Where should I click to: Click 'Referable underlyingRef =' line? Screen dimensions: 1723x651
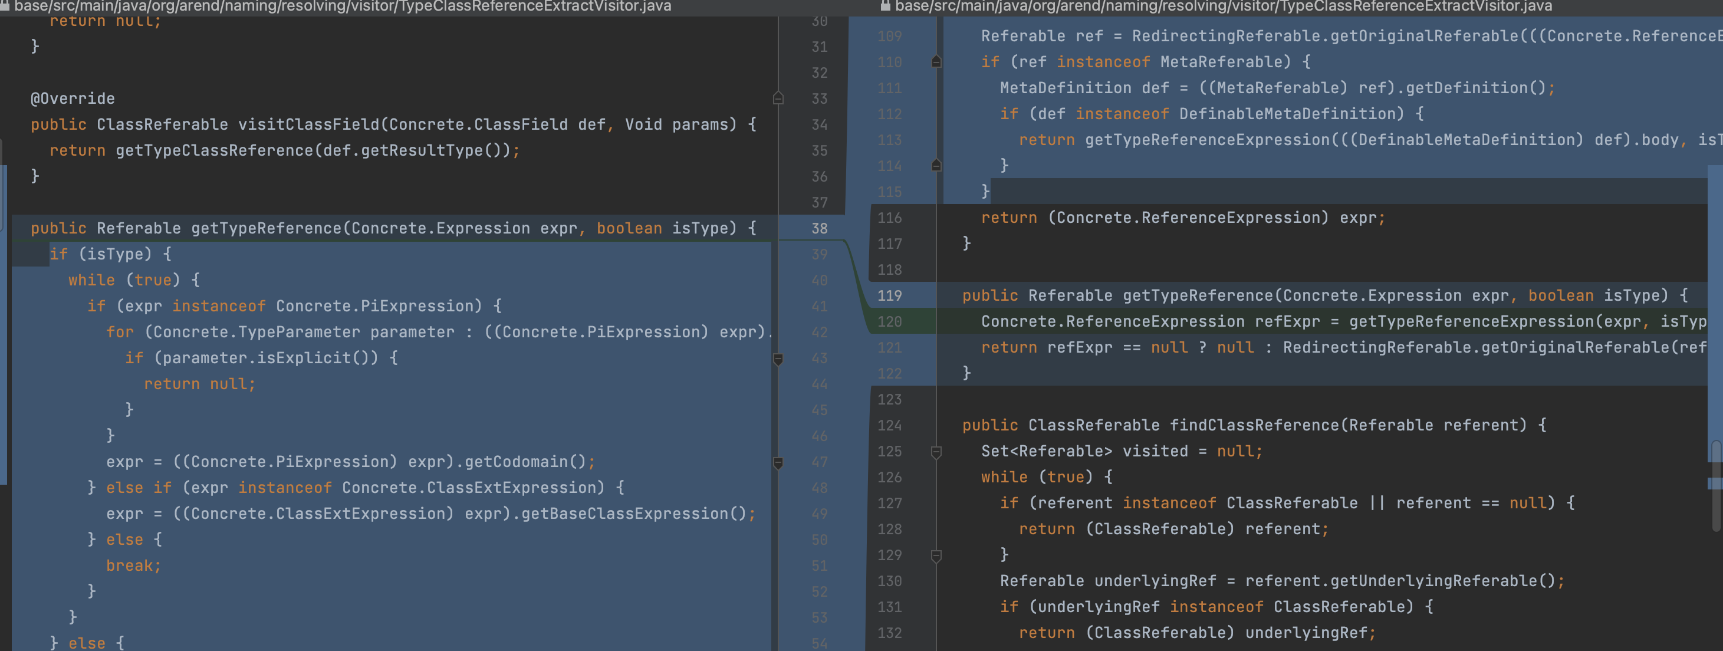(1282, 581)
